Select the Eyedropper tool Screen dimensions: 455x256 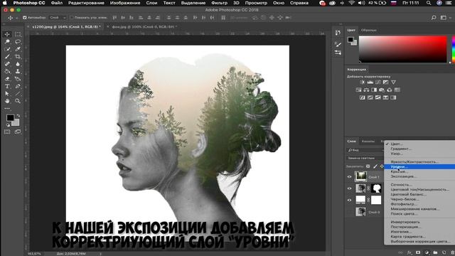[x=18, y=49]
